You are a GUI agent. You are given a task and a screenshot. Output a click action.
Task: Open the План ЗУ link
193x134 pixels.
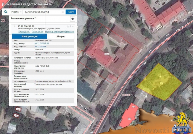coord(24,32)
